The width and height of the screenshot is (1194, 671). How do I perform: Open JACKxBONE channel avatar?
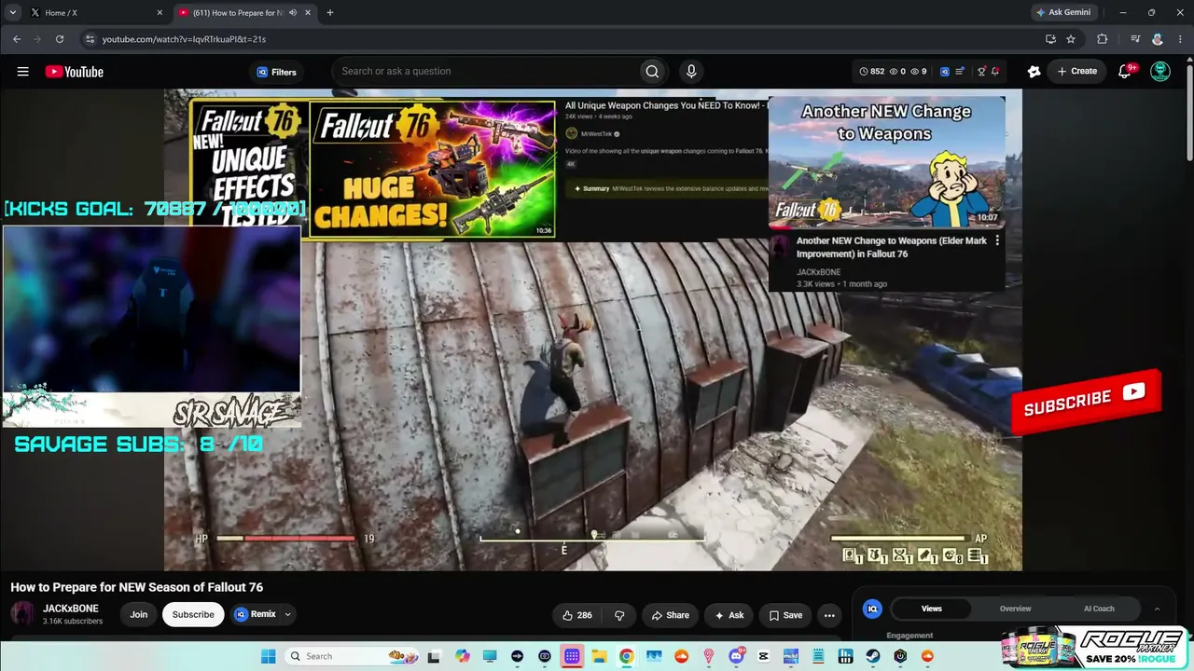tap(22, 613)
